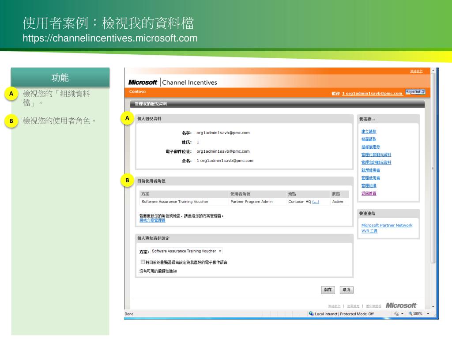
Task: Click the Contoso organization name in header
Action: 138,92
